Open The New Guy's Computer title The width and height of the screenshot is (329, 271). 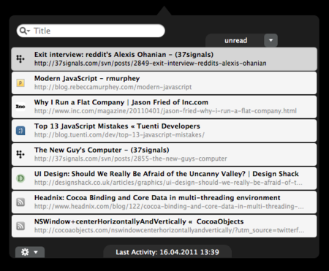point(102,150)
